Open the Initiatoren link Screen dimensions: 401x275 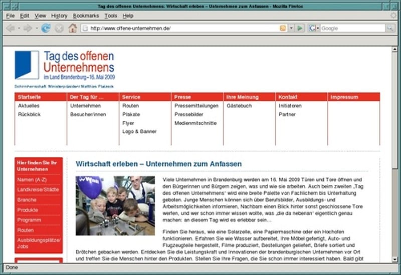290,106
